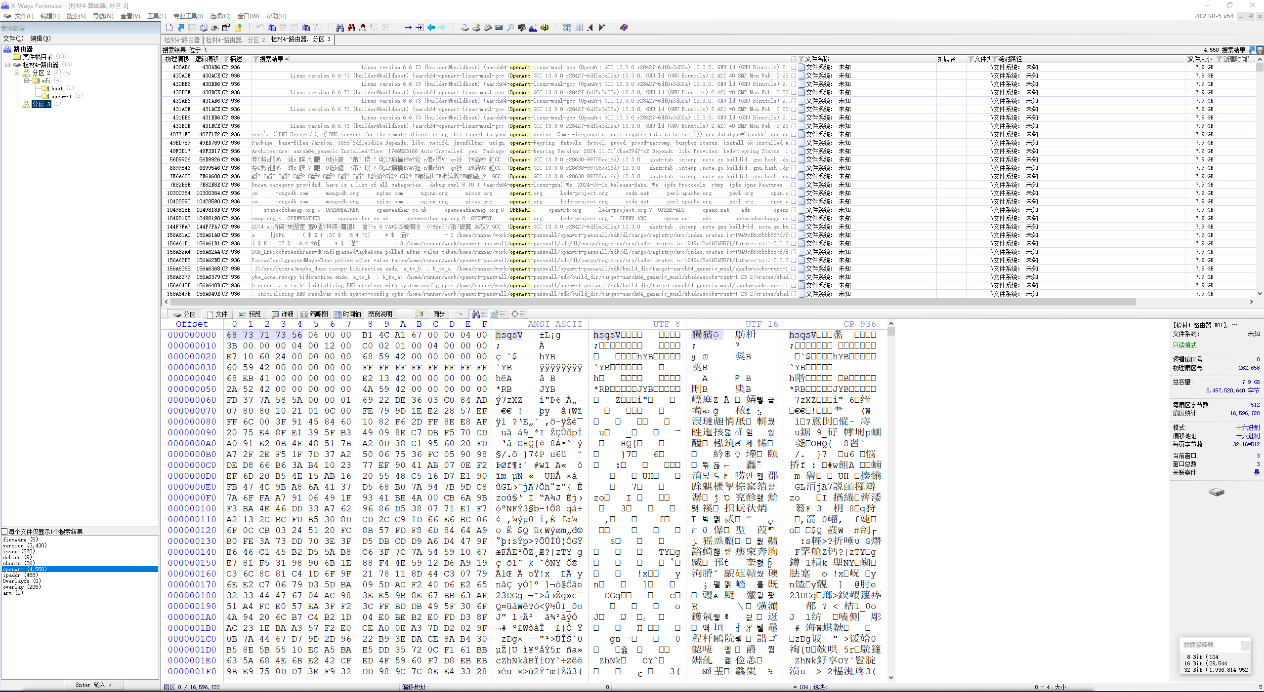Switch to the 检材4-路由器, 分区 2 tab
Screen dimensions: 1264x692
(x=235, y=40)
